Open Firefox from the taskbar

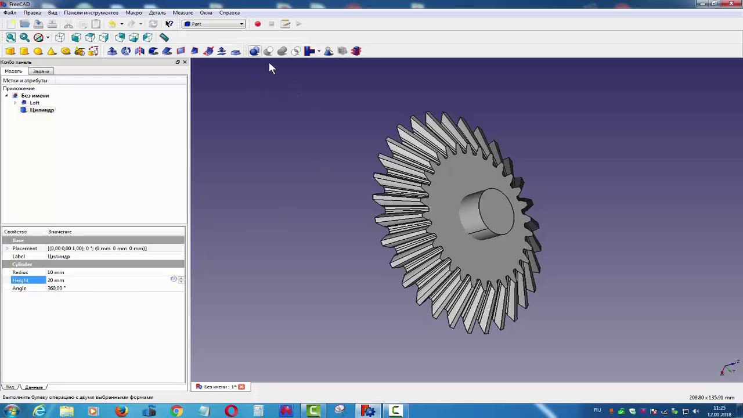point(121,411)
